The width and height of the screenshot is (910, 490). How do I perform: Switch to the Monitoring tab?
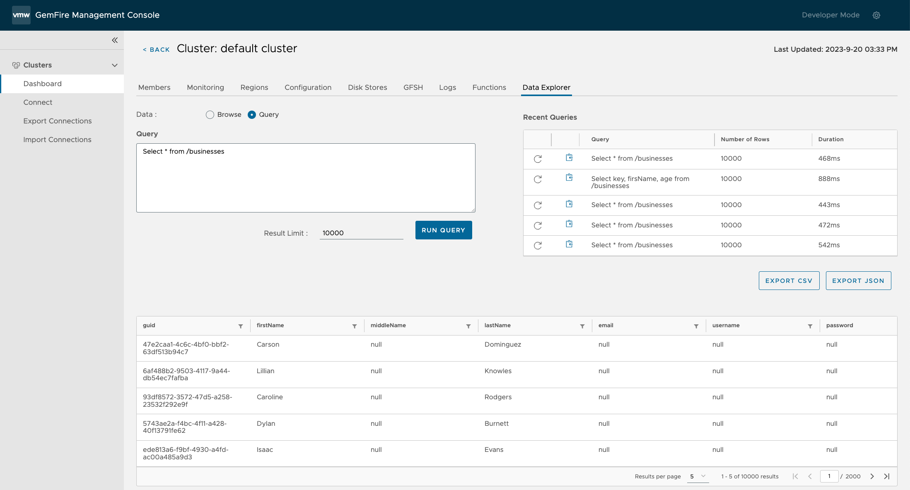(205, 87)
